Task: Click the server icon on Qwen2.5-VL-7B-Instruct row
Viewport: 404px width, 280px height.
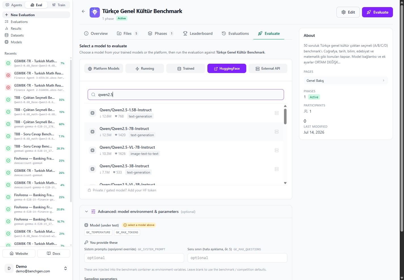Action: coord(277,150)
